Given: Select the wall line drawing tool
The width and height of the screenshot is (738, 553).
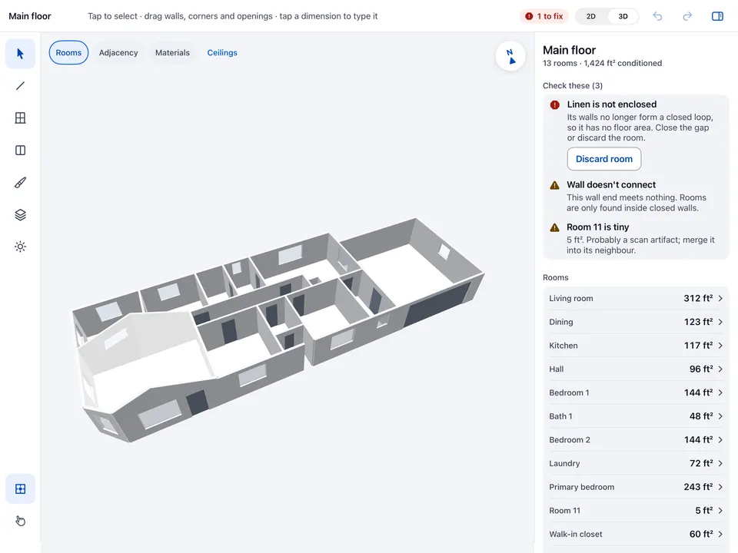Looking at the screenshot, I should coord(20,85).
